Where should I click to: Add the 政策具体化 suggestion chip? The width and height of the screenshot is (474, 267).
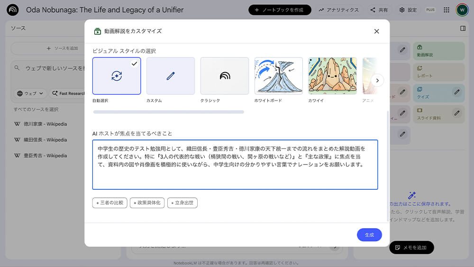tap(147, 203)
